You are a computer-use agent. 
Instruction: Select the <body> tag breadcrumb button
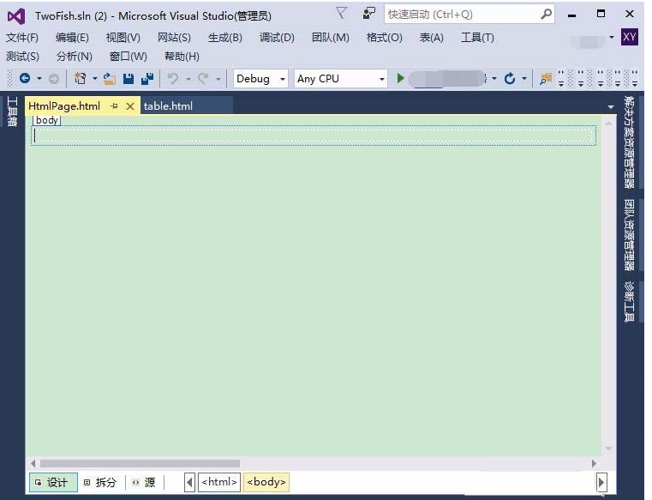pyautogui.click(x=266, y=482)
